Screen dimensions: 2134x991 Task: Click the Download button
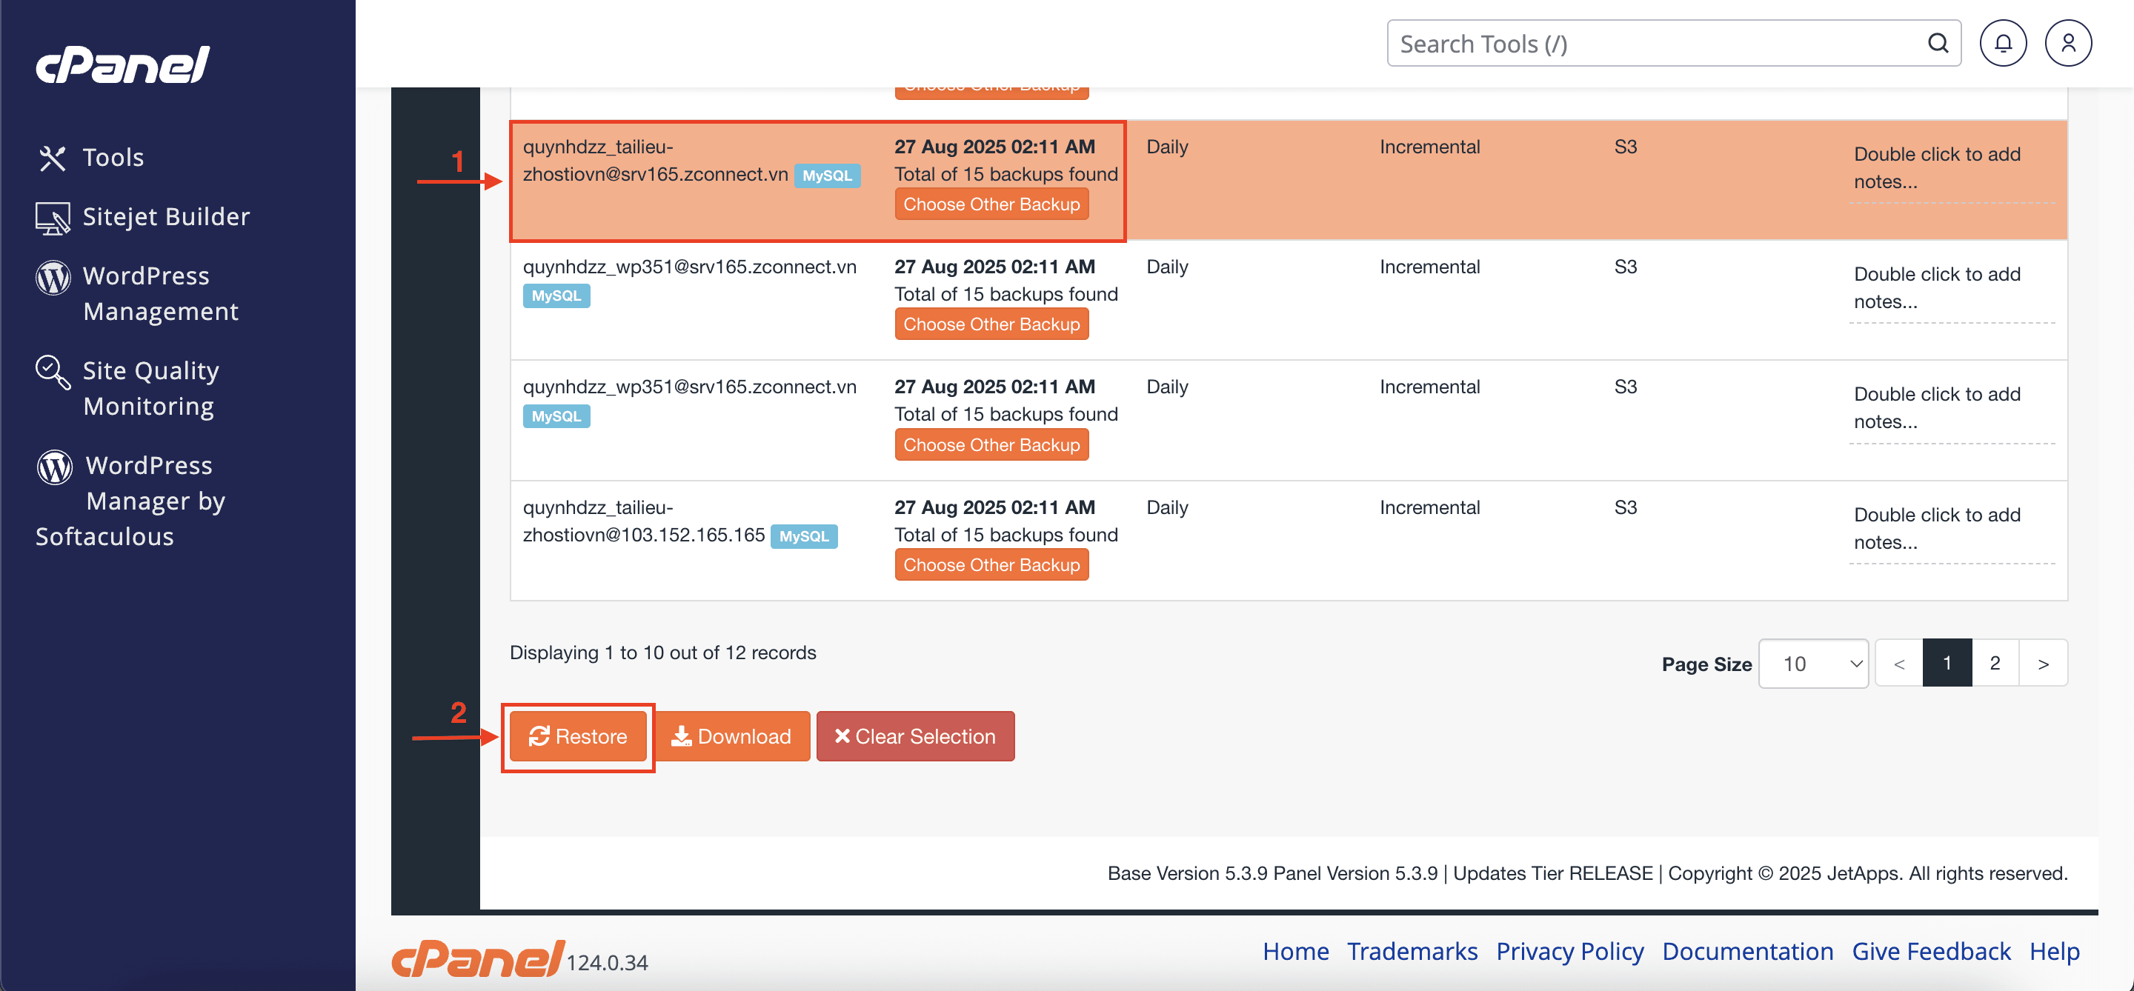(x=732, y=736)
